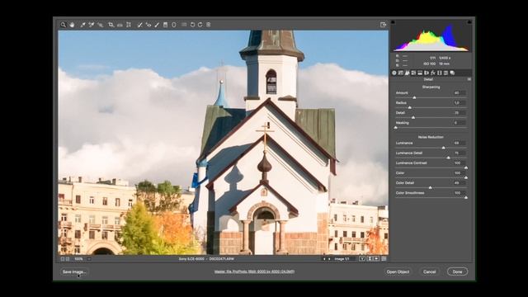Click the Sharpening Radius slider handle
Image resolution: width=528 pixels, height=297 pixels.
pos(410,107)
